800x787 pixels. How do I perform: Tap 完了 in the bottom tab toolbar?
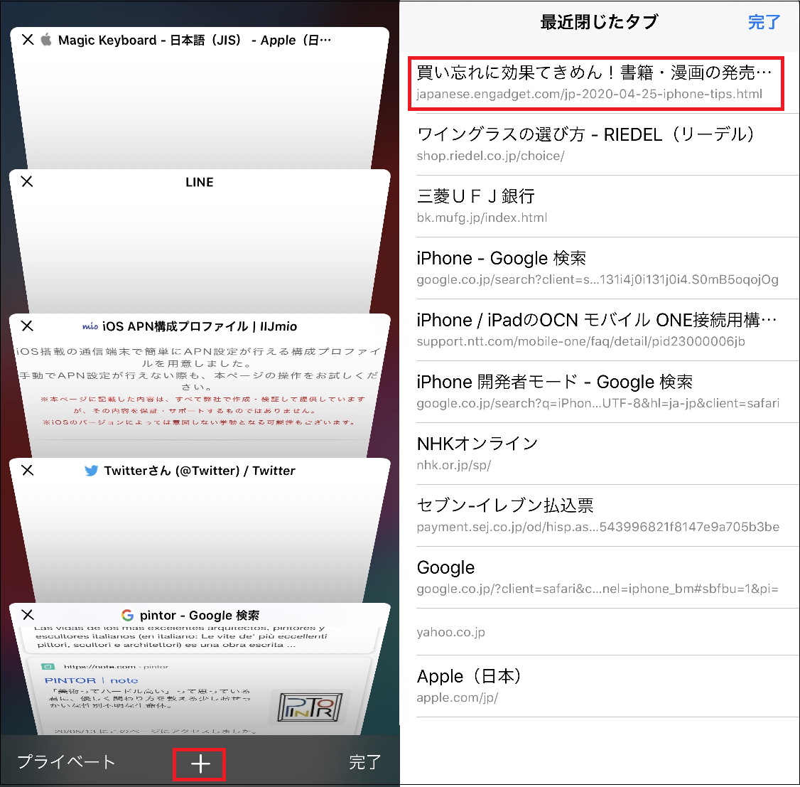coord(364,762)
